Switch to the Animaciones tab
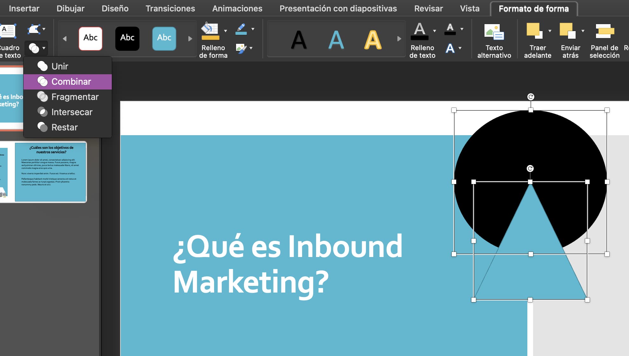 point(237,9)
